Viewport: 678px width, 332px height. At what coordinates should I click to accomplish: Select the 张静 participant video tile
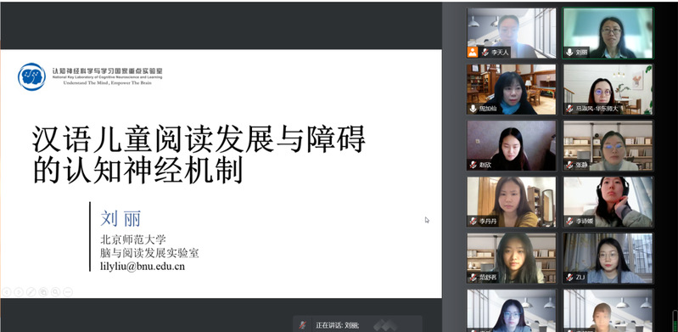pyautogui.click(x=608, y=145)
